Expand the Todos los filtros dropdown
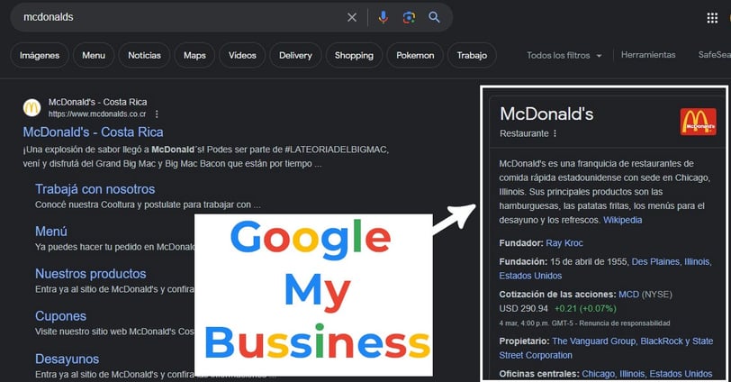731x382 pixels. tap(564, 56)
